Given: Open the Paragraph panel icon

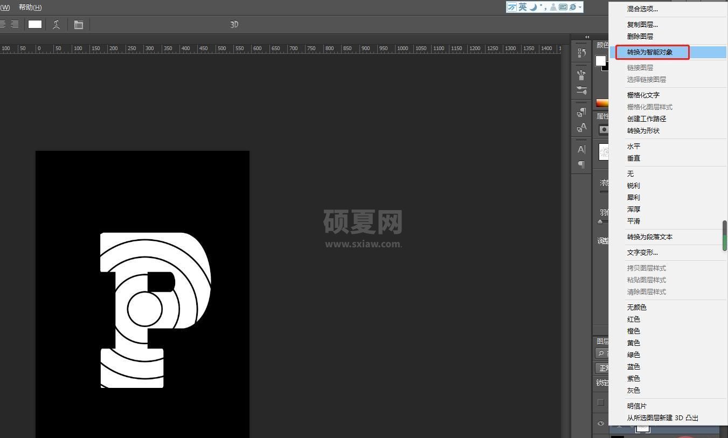Looking at the screenshot, I should point(581,164).
